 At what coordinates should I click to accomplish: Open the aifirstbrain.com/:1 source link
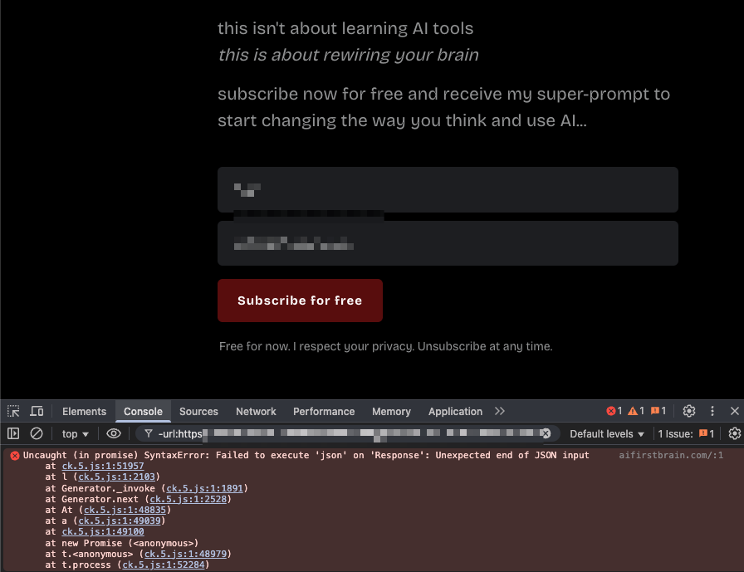[x=670, y=455]
